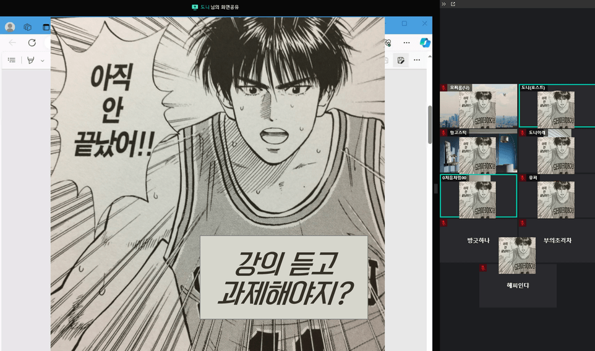Click the 0처음처럼00 name label
Image resolution: width=595 pixels, height=351 pixels.
(454, 178)
